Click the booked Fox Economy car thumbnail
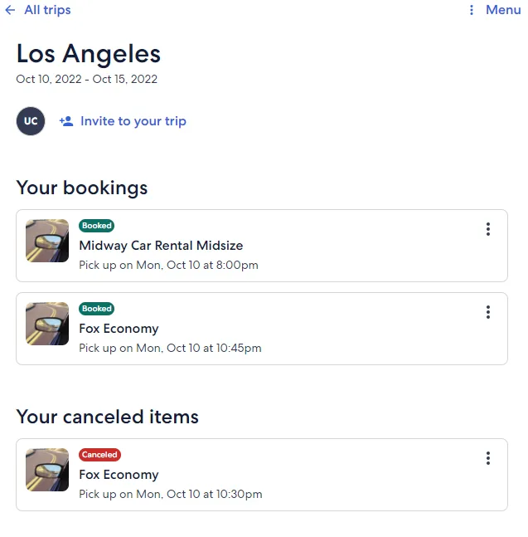Screen dimensions: 528x537 pos(47,324)
